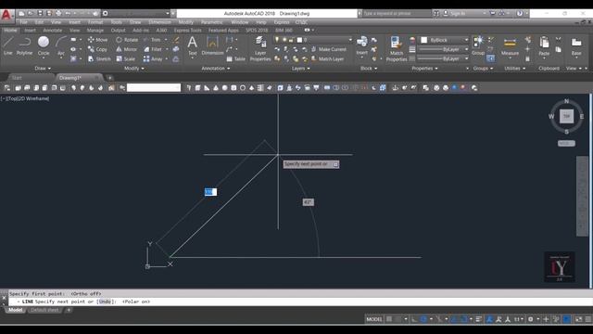593x334 pixels.
Task: Expand the Annotation panel
Action: point(216,69)
